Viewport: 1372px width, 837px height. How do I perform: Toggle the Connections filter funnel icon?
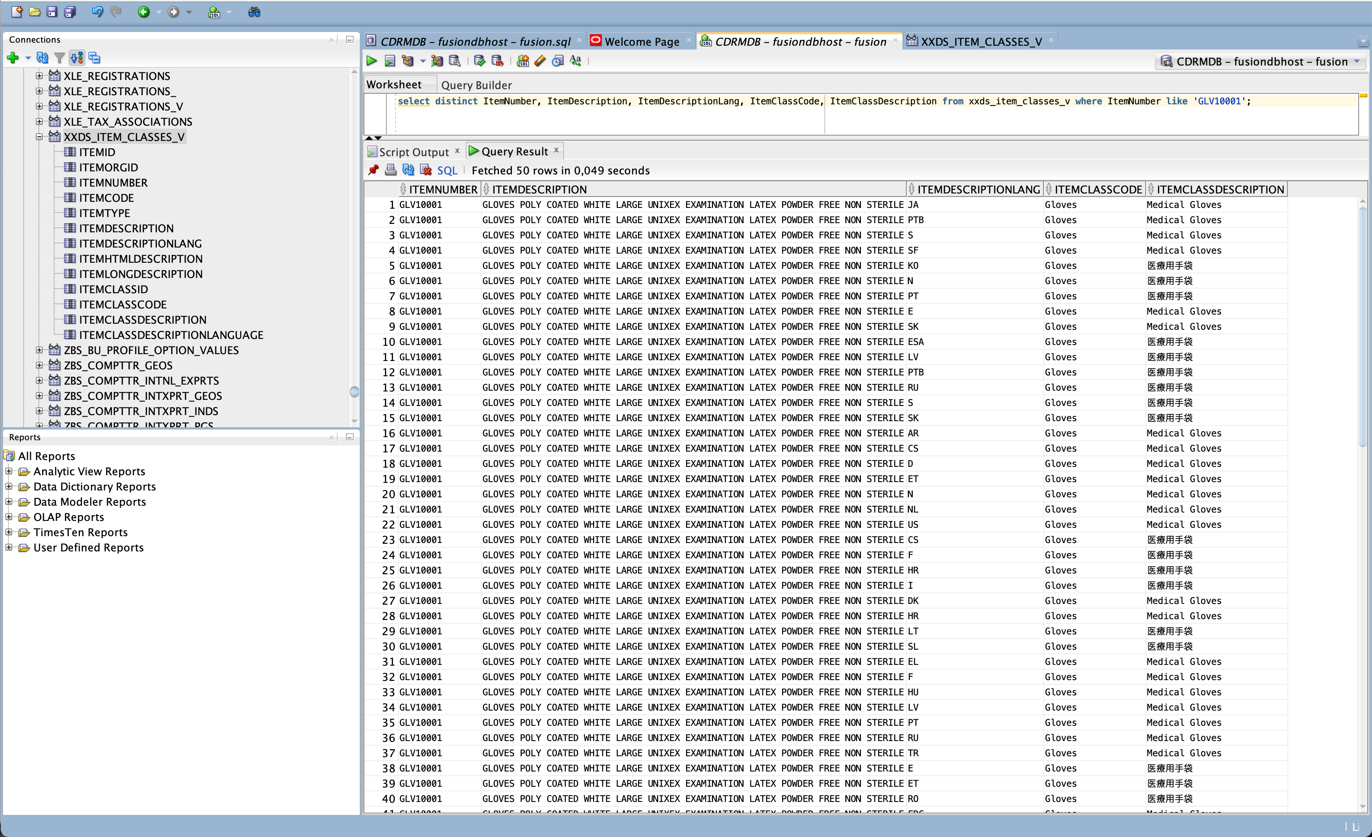coord(59,58)
